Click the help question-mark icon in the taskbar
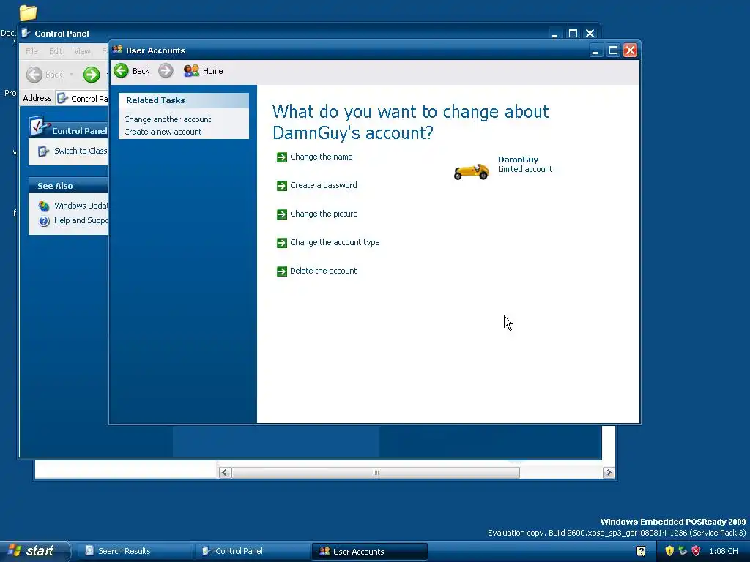The image size is (750, 562). click(642, 551)
